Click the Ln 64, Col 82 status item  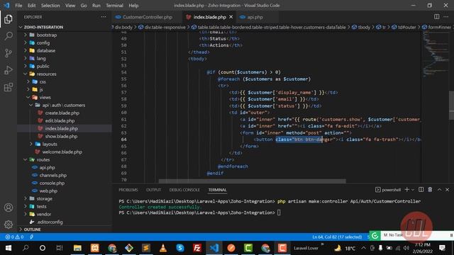pyautogui.click(x=337, y=237)
